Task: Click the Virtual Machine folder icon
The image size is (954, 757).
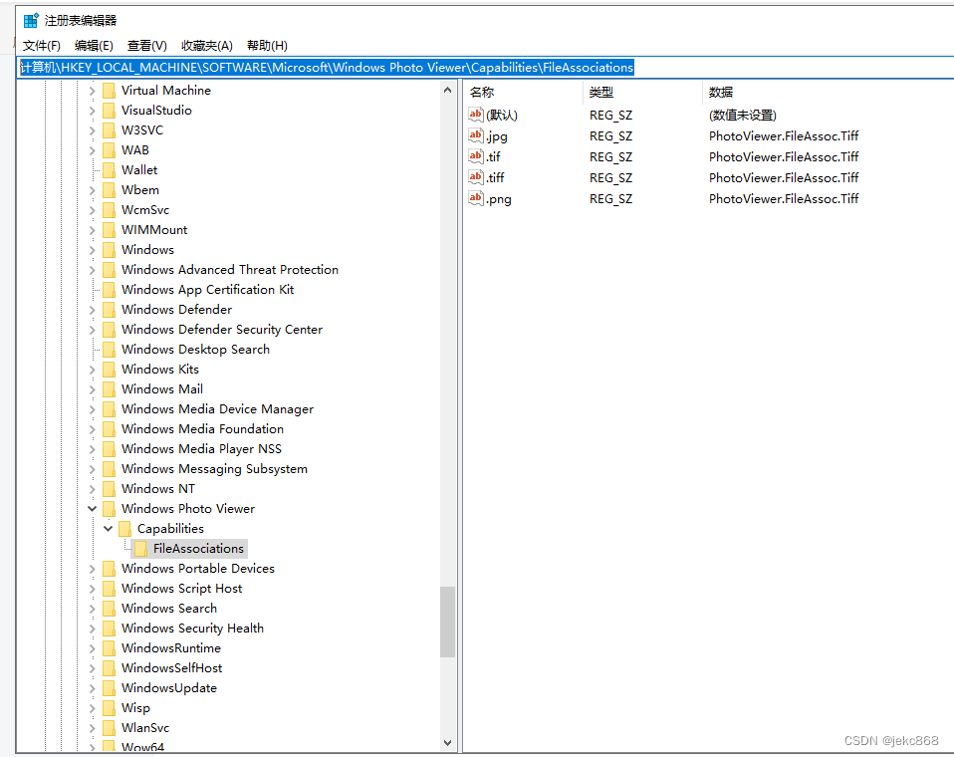Action: click(109, 91)
